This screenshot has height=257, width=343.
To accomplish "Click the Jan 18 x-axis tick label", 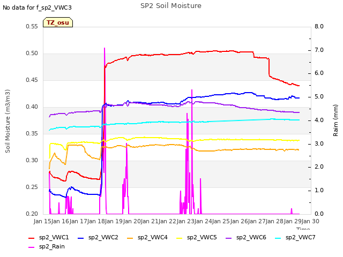I will (96, 222).
